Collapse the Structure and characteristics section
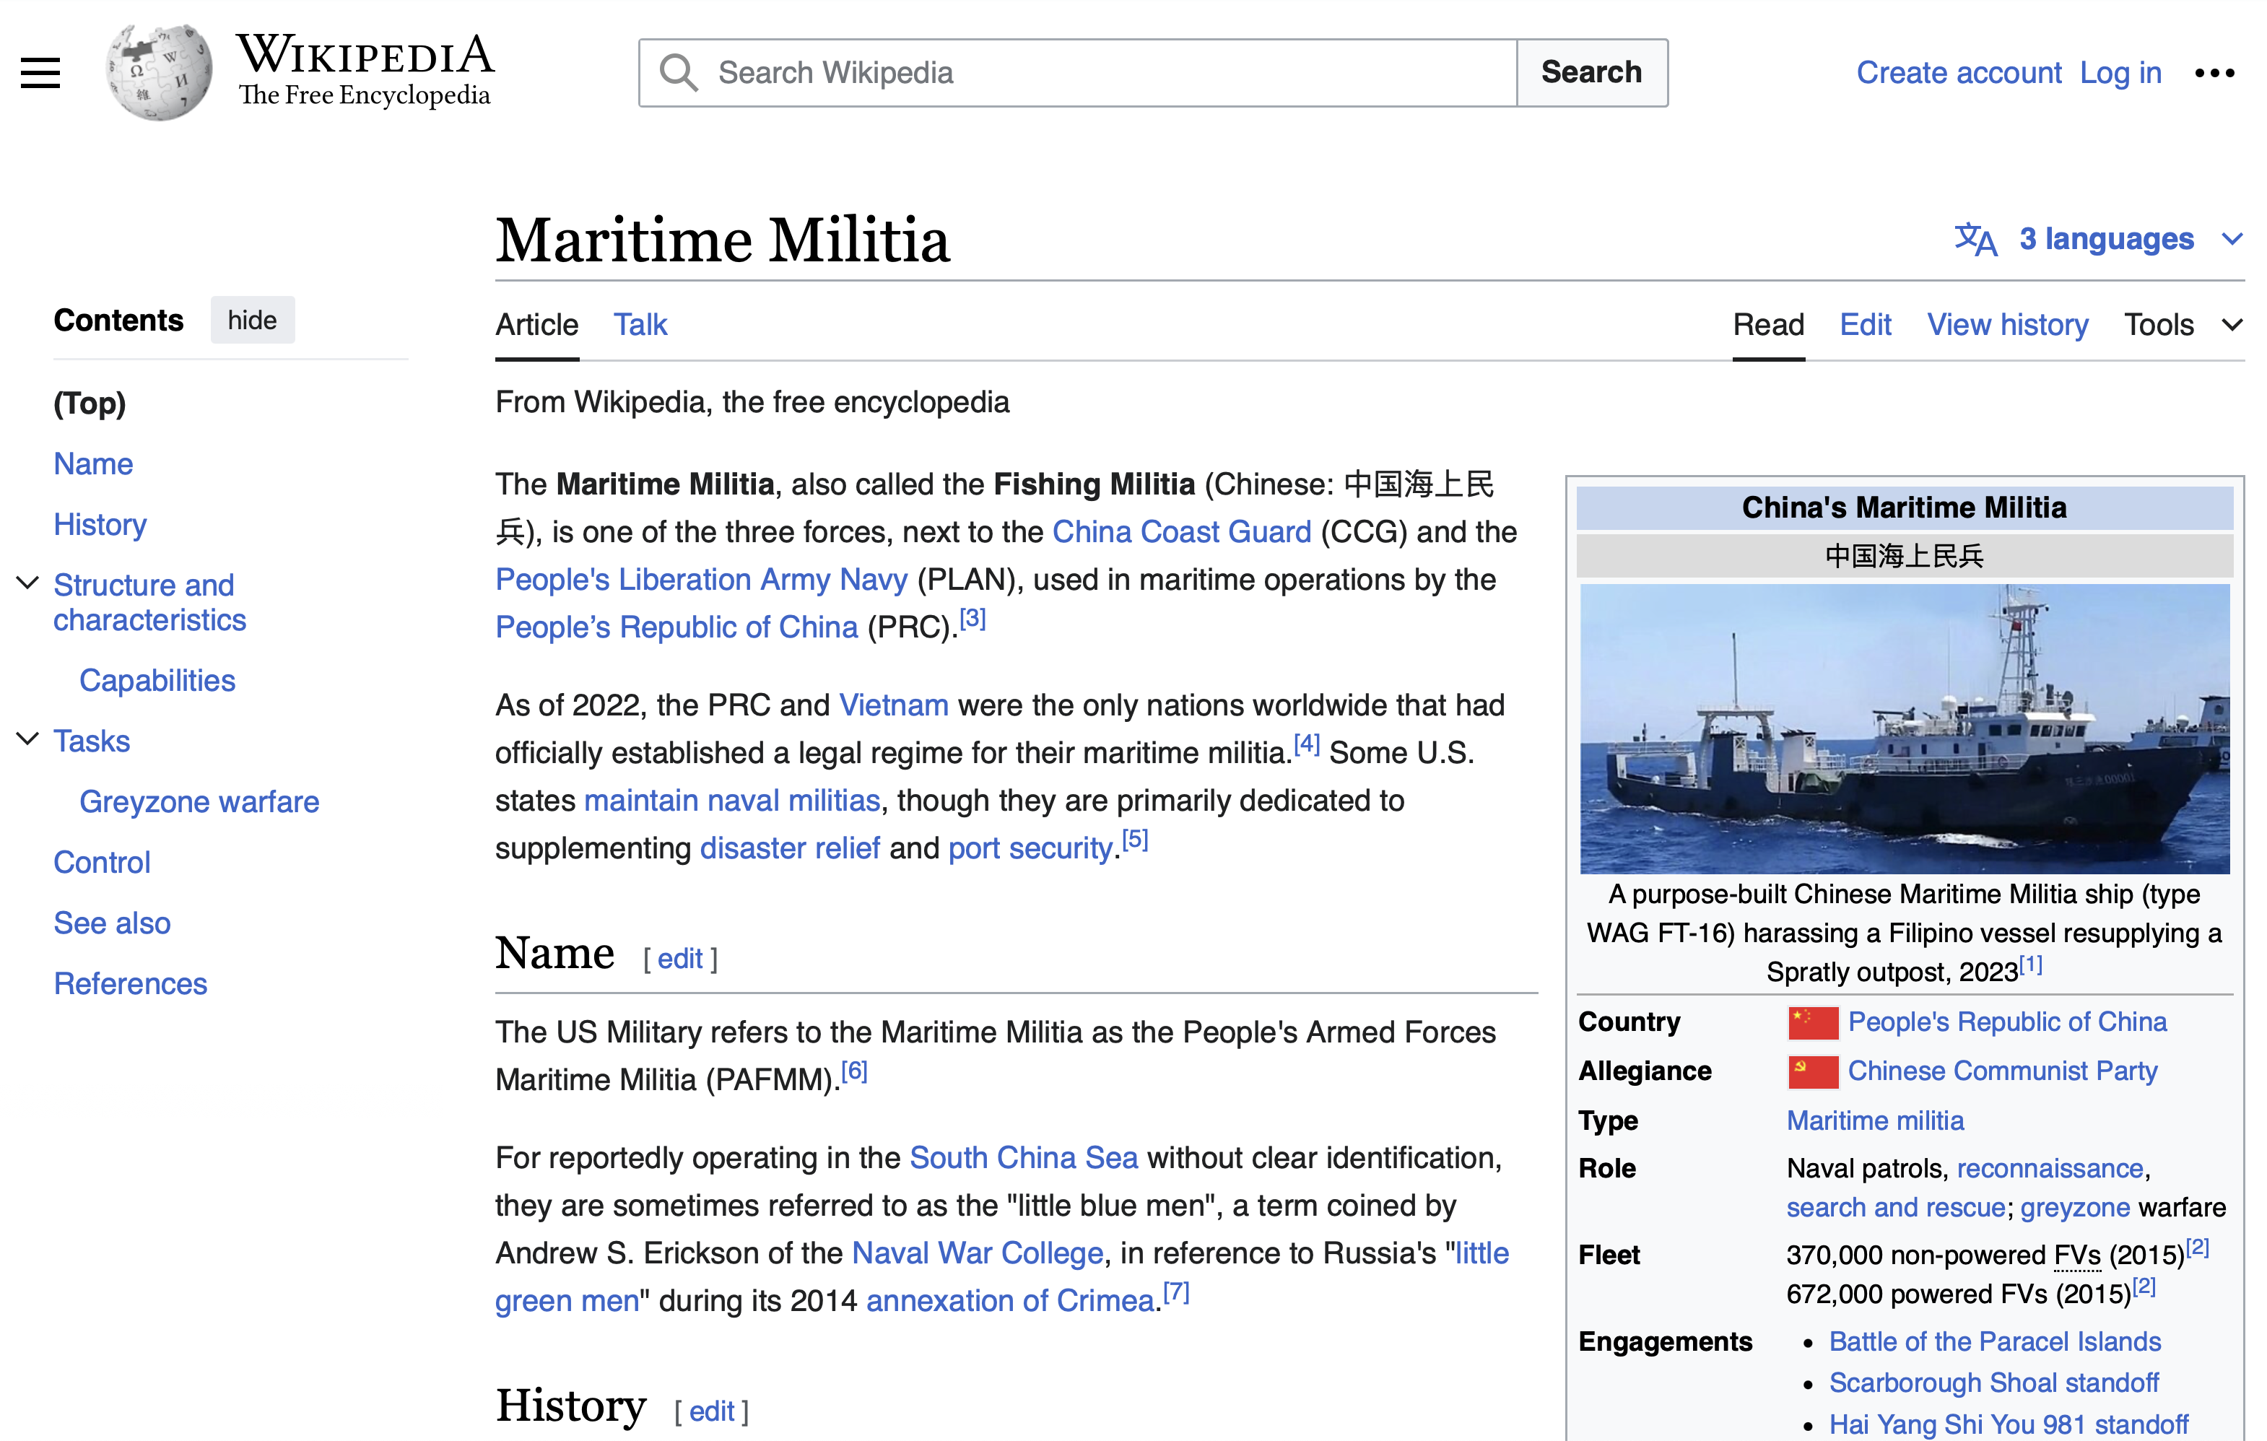This screenshot has width=2267, height=1441. [x=28, y=583]
